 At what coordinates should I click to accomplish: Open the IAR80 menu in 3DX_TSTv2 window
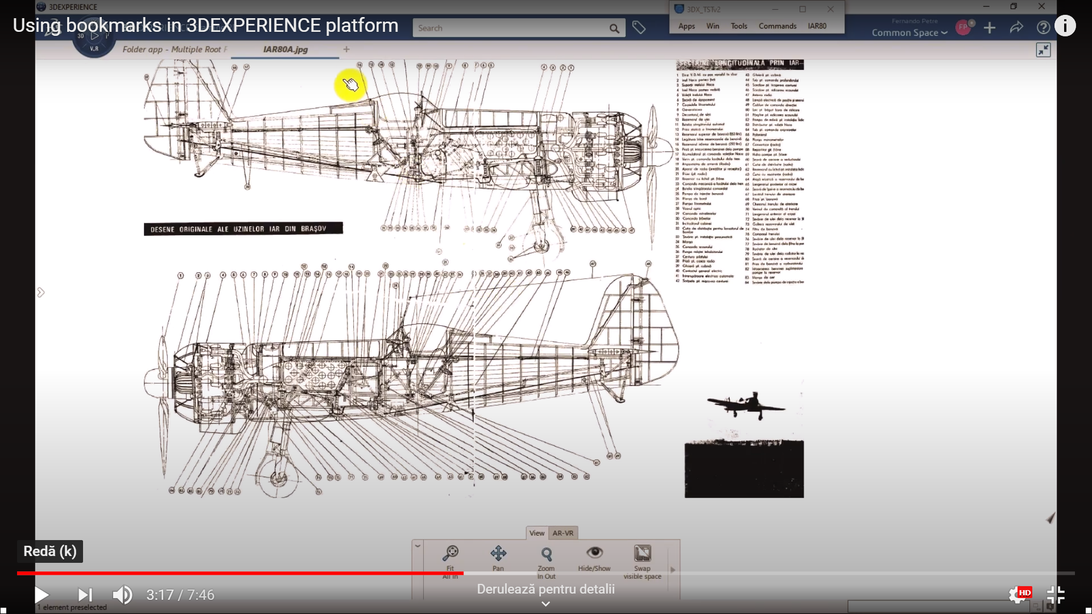[817, 26]
